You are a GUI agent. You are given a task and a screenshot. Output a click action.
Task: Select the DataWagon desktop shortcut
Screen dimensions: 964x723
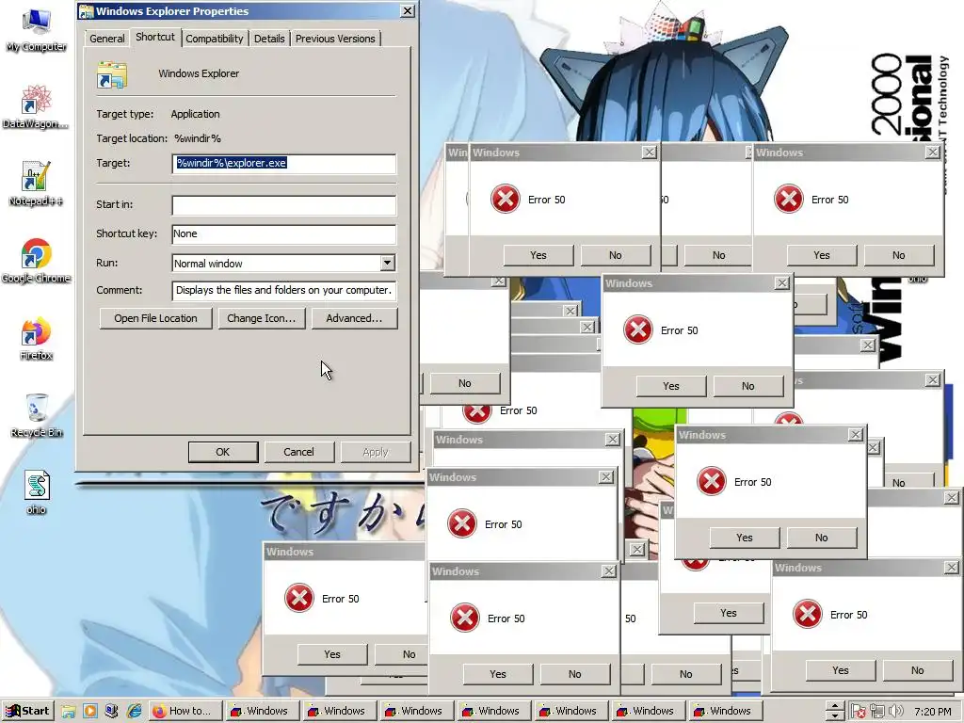(x=36, y=107)
